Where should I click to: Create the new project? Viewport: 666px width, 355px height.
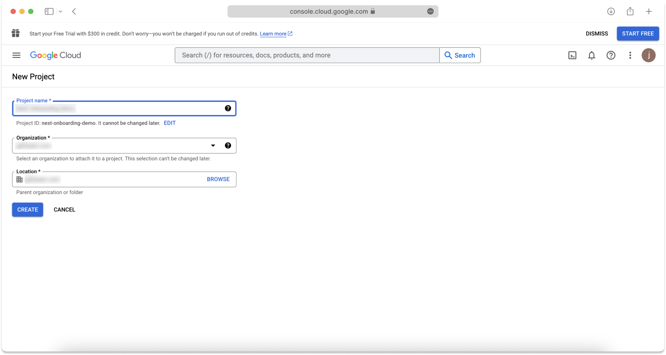tap(27, 209)
